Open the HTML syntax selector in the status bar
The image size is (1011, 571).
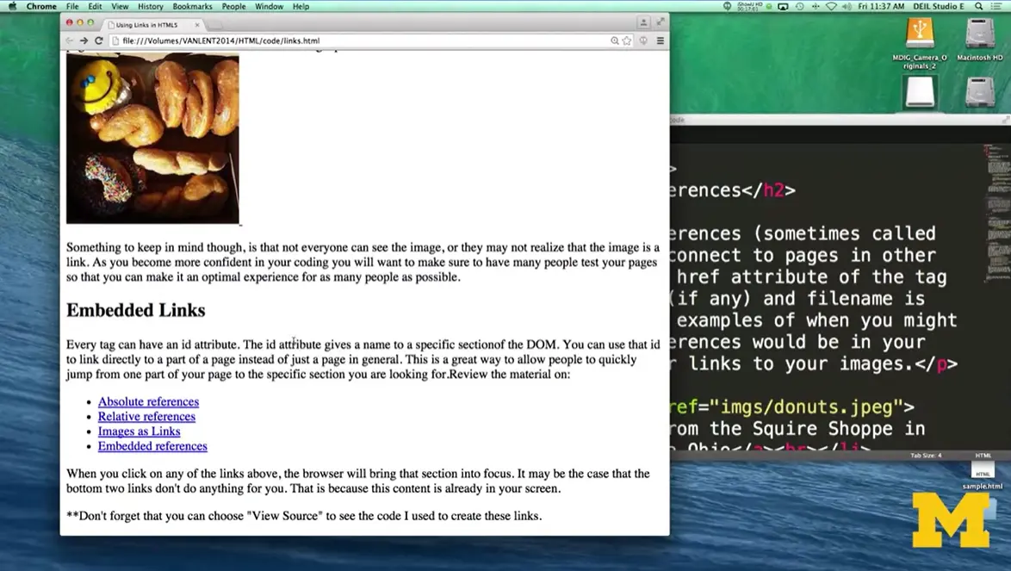click(x=983, y=456)
